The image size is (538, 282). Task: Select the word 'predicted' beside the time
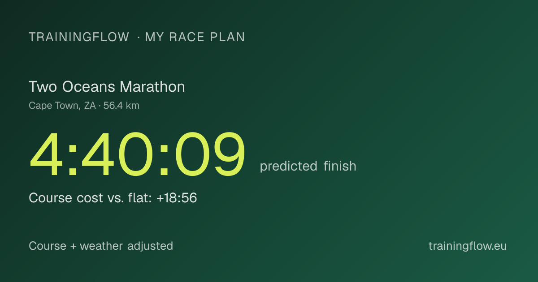pos(289,167)
